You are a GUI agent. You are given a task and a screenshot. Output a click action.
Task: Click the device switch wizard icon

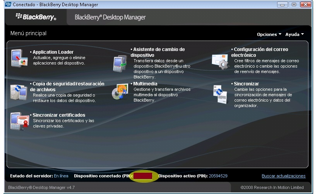point(120,64)
